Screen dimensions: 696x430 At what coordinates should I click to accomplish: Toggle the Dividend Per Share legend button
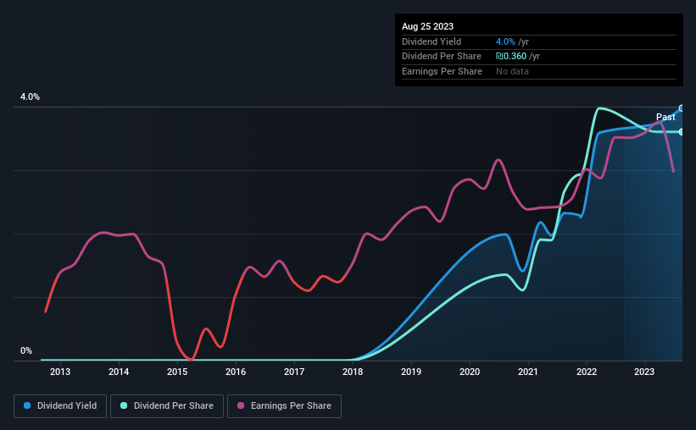pyautogui.click(x=167, y=406)
